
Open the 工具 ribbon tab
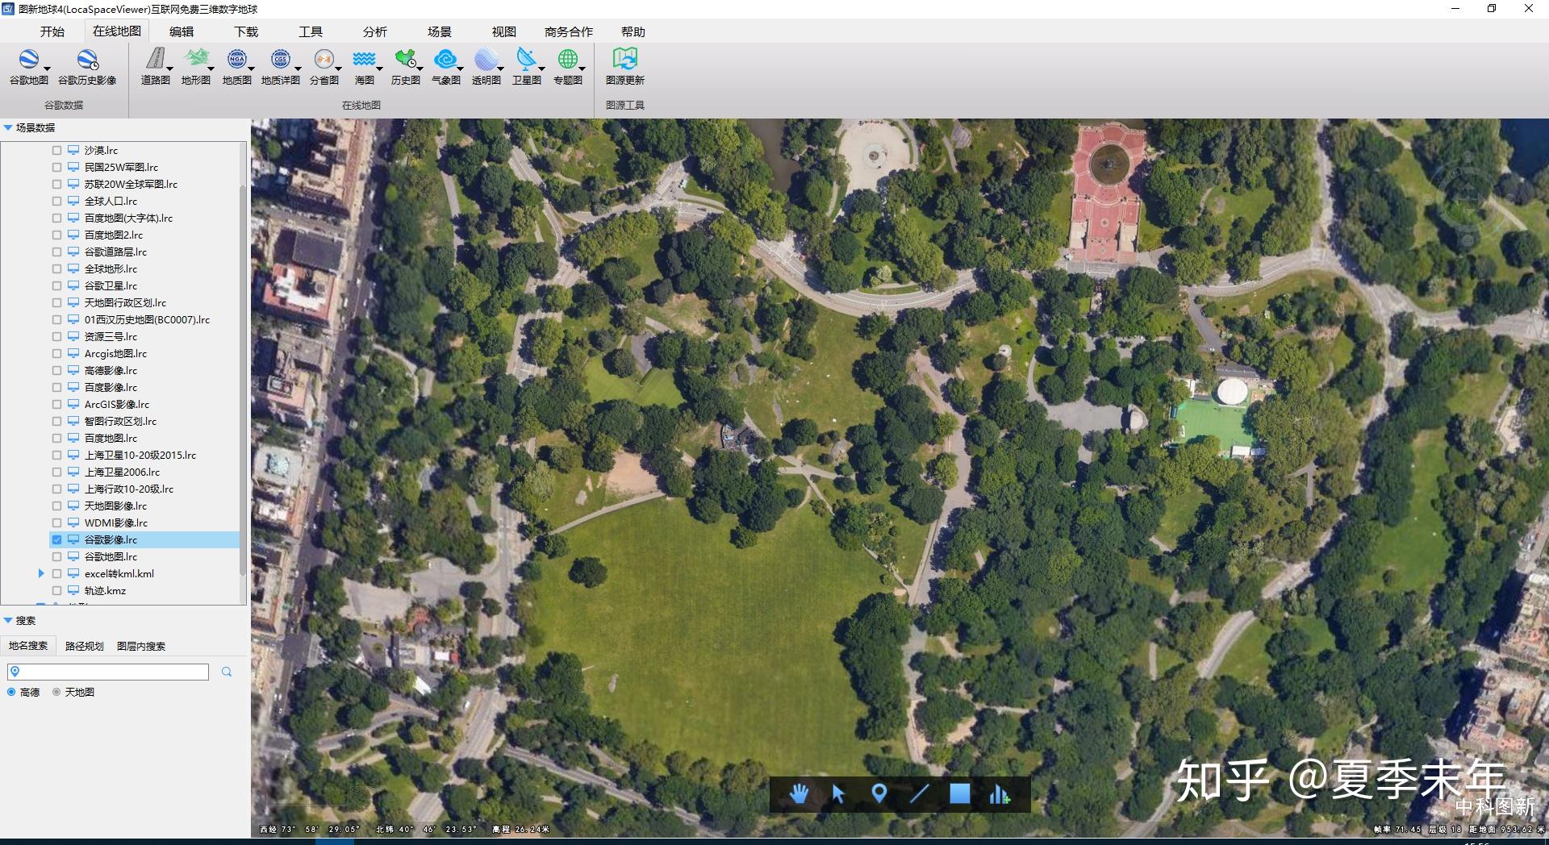[311, 31]
